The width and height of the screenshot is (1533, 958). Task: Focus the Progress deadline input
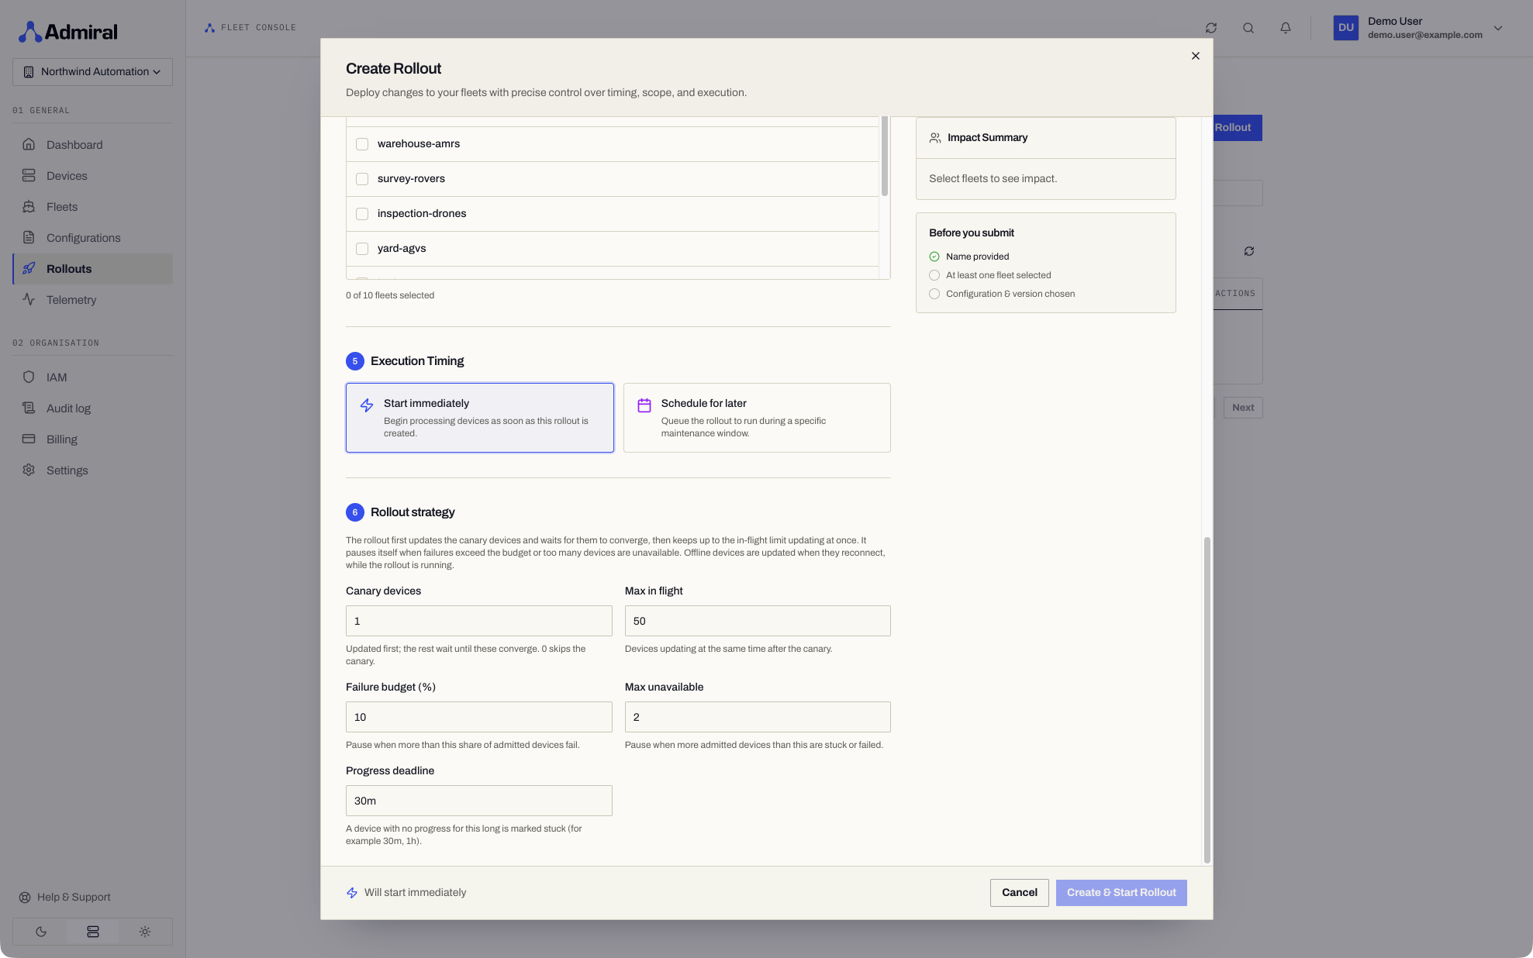point(479,801)
